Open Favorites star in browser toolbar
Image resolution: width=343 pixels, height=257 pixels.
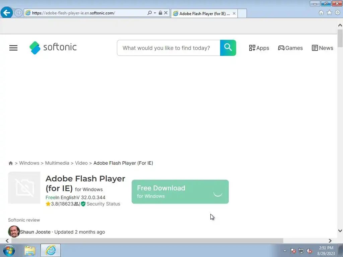pos(329,13)
